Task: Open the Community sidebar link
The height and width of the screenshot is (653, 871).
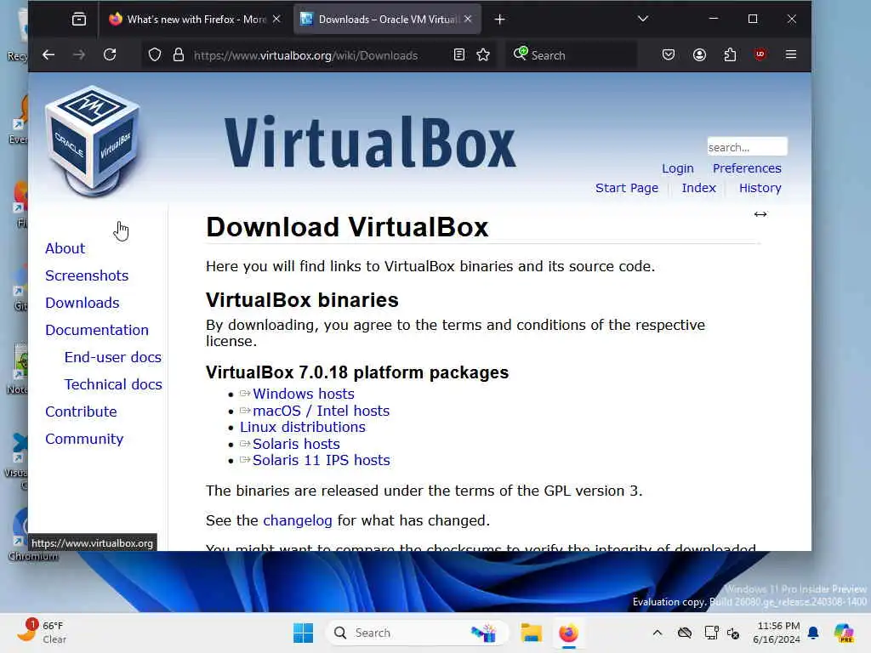Action: 84,440
